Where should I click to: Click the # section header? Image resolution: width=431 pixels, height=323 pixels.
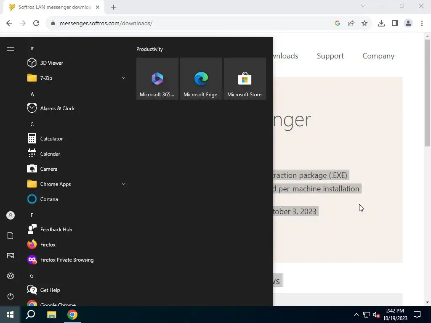32,49
